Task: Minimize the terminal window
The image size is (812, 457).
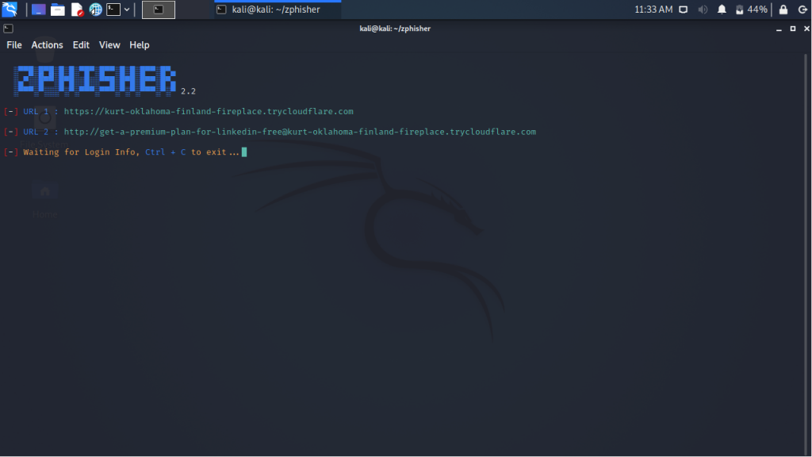Action: click(x=779, y=29)
